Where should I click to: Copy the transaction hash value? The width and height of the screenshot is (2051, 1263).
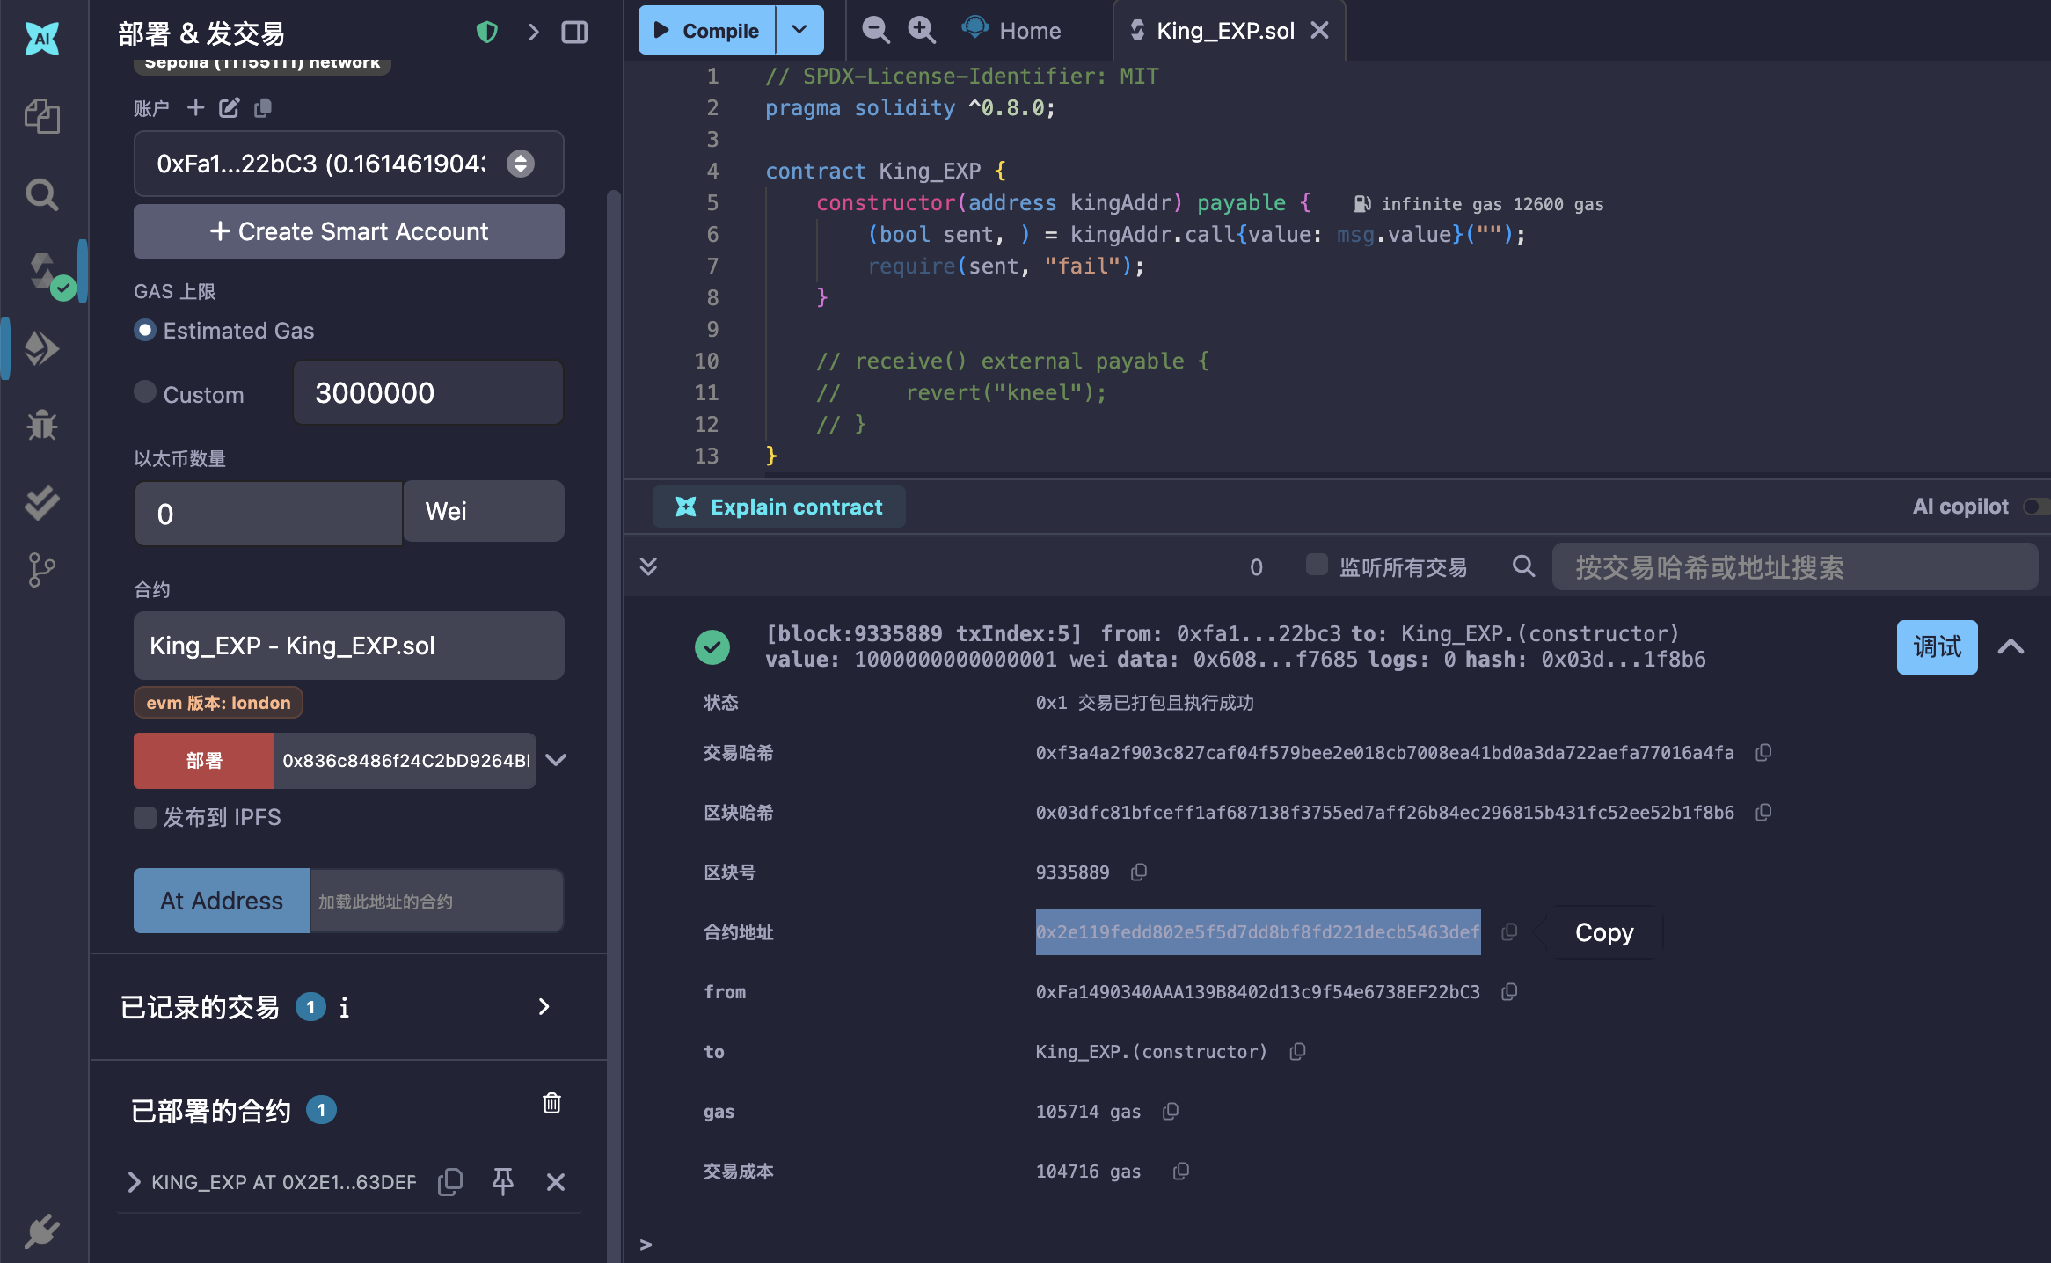pos(1763,753)
